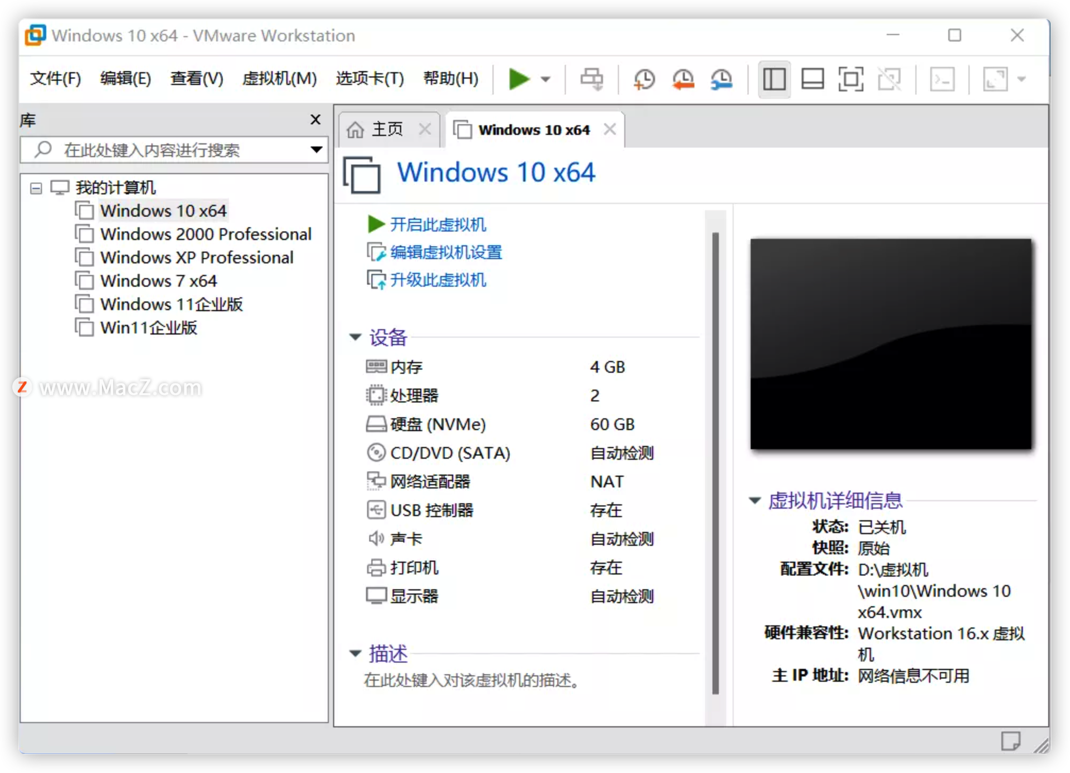Click the 已关机 status value
1070x773 pixels.
click(882, 527)
